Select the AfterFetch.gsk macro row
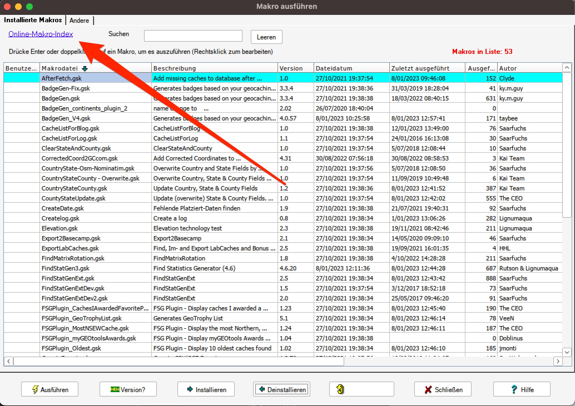The image size is (575, 406). click(283, 78)
